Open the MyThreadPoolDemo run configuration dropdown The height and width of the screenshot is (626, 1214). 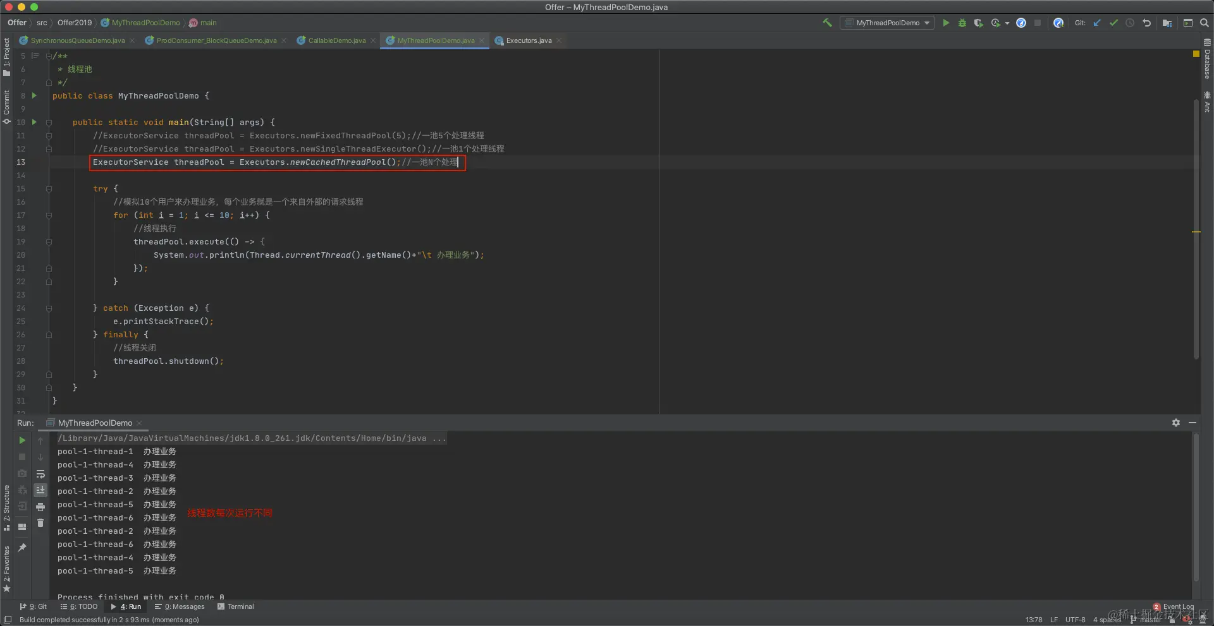[x=888, y=23]
